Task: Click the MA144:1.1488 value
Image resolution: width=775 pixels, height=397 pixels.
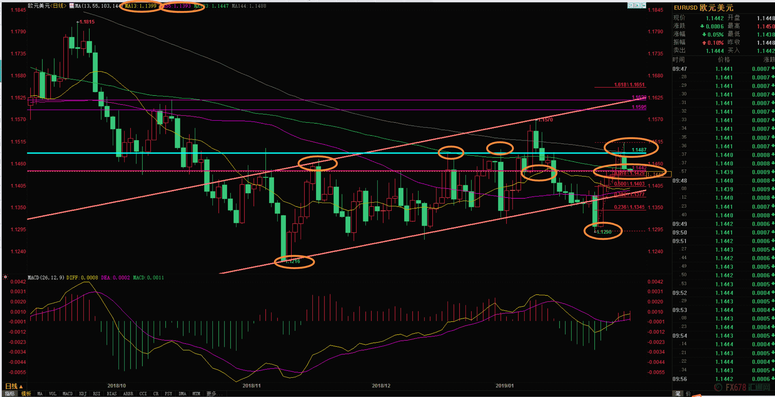Action: click(x=249, y=6)
